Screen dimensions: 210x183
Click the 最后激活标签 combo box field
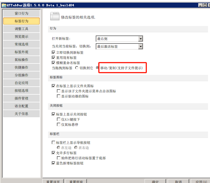(119, 47)
